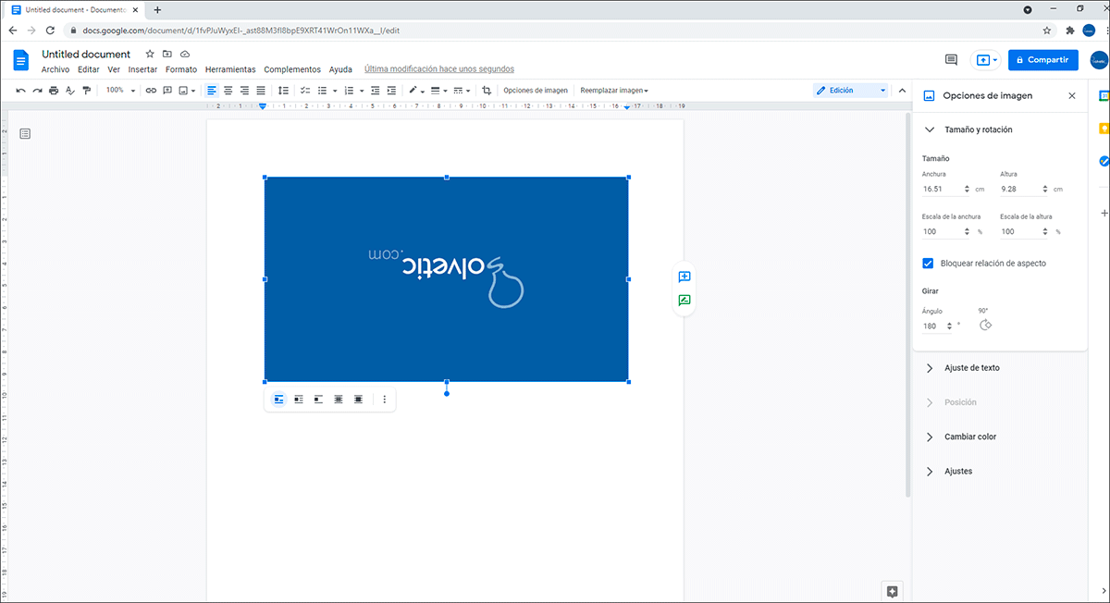Viewport: 1110px width, 603px height.
Task: Click the Present to meeting button
Action: 985,60
